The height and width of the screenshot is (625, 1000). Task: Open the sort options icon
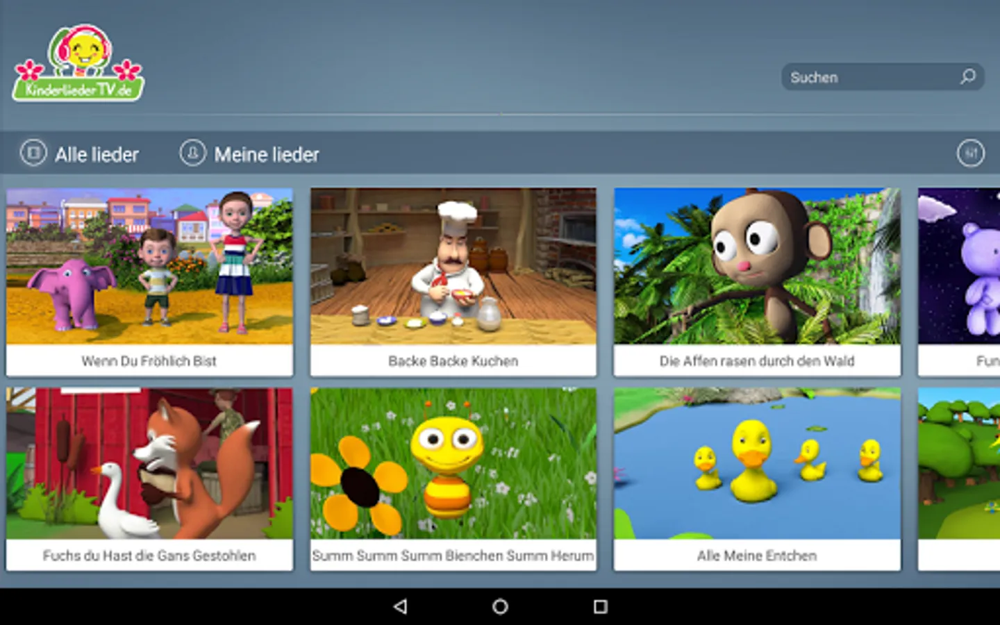[x=970, y=153]
